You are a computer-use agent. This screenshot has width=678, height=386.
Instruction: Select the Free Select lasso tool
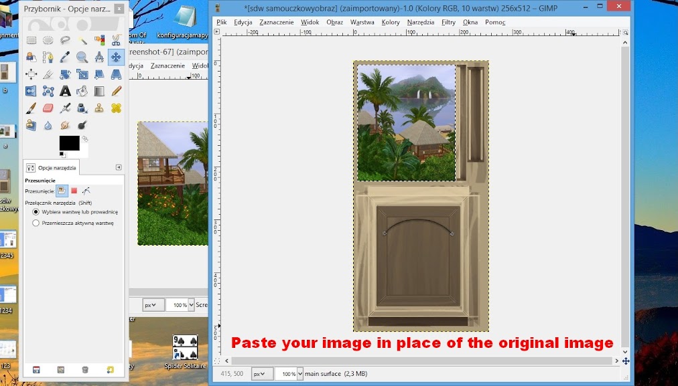[65, 40]
